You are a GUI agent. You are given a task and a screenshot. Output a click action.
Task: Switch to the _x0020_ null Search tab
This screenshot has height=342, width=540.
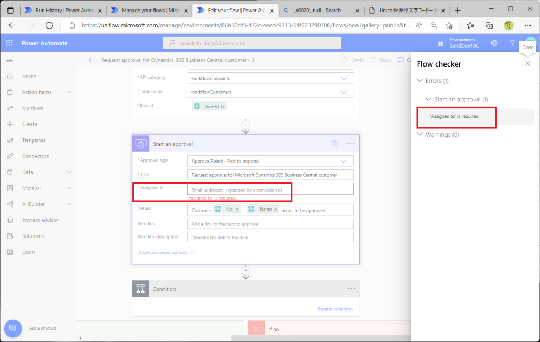coord(321,11)
